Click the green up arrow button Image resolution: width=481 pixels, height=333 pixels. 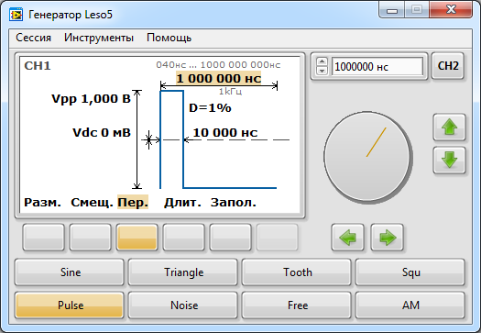click(449, 128)
